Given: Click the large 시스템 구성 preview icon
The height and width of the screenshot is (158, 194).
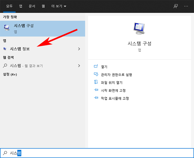Looking at the screenshot, I should tap(139, 29).
